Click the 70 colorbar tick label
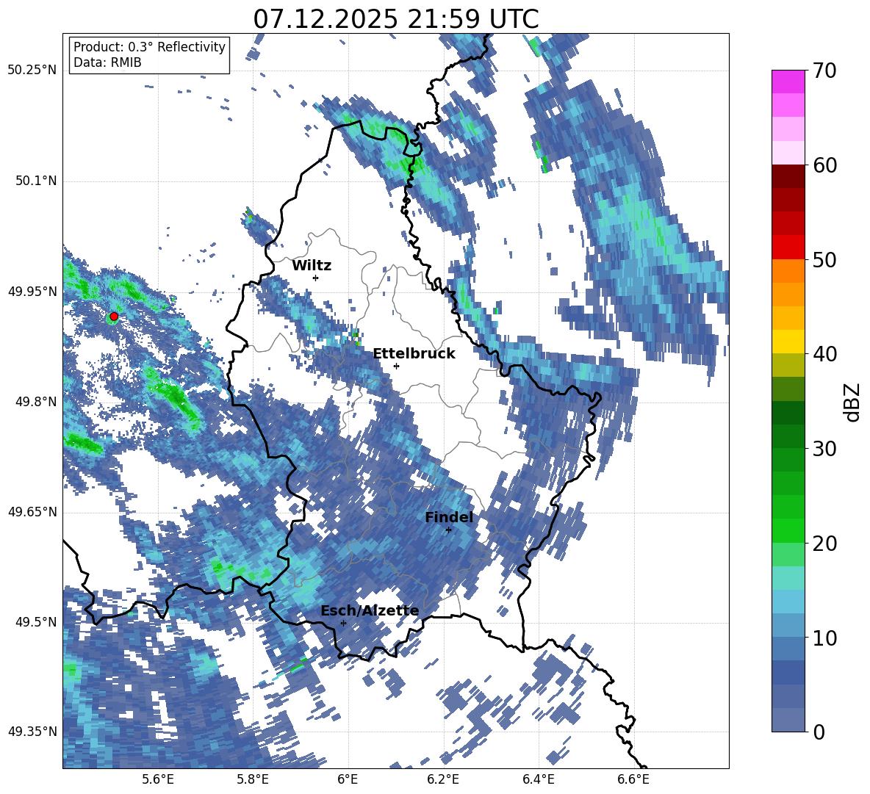 click(x=824, y=71)
